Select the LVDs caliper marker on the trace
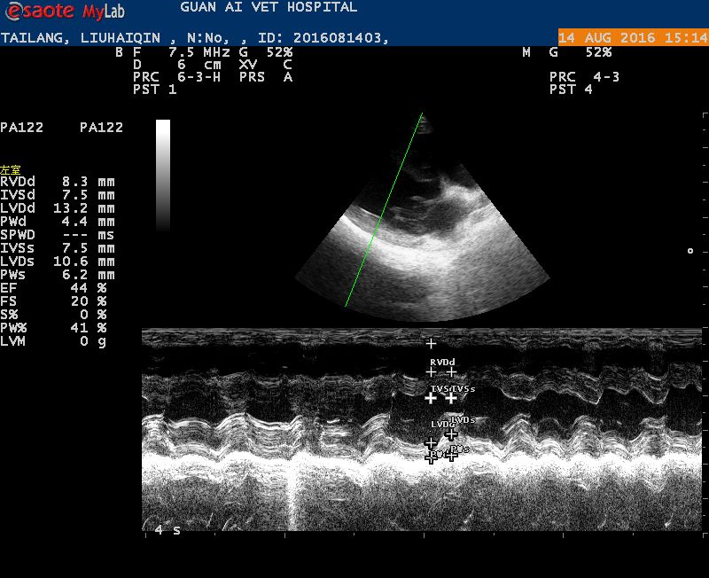 451,434
